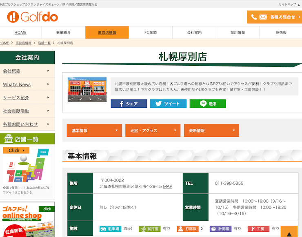Share the store on Facebook
The image size is (302, 237).
pyautogui.click(x=129, y=104)
